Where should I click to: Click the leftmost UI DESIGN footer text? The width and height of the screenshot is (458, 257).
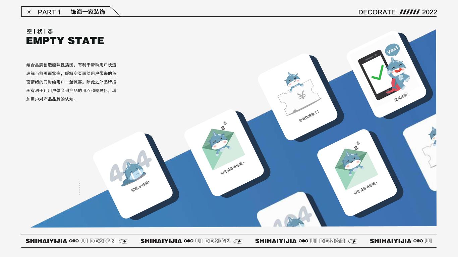point(98,241)
